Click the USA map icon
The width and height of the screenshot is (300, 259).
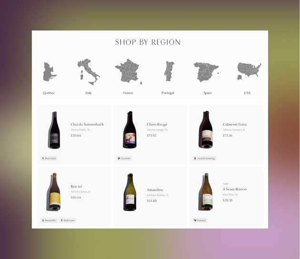[249, 71]
